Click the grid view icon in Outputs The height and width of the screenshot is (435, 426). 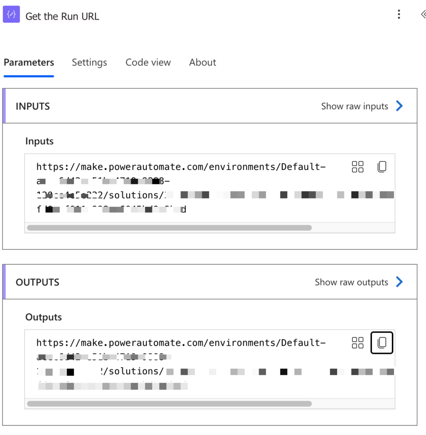357,343
